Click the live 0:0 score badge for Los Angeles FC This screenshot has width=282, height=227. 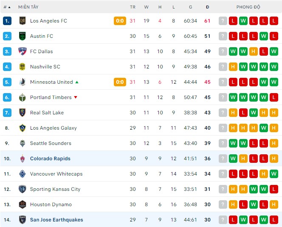pyautogui.click(x=120, y=21)
